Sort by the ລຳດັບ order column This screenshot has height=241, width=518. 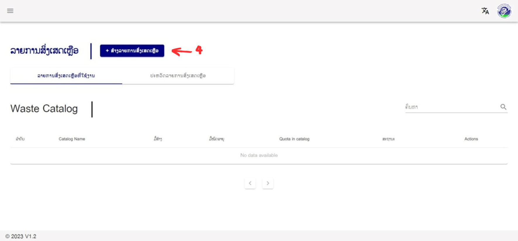(20, 139)
